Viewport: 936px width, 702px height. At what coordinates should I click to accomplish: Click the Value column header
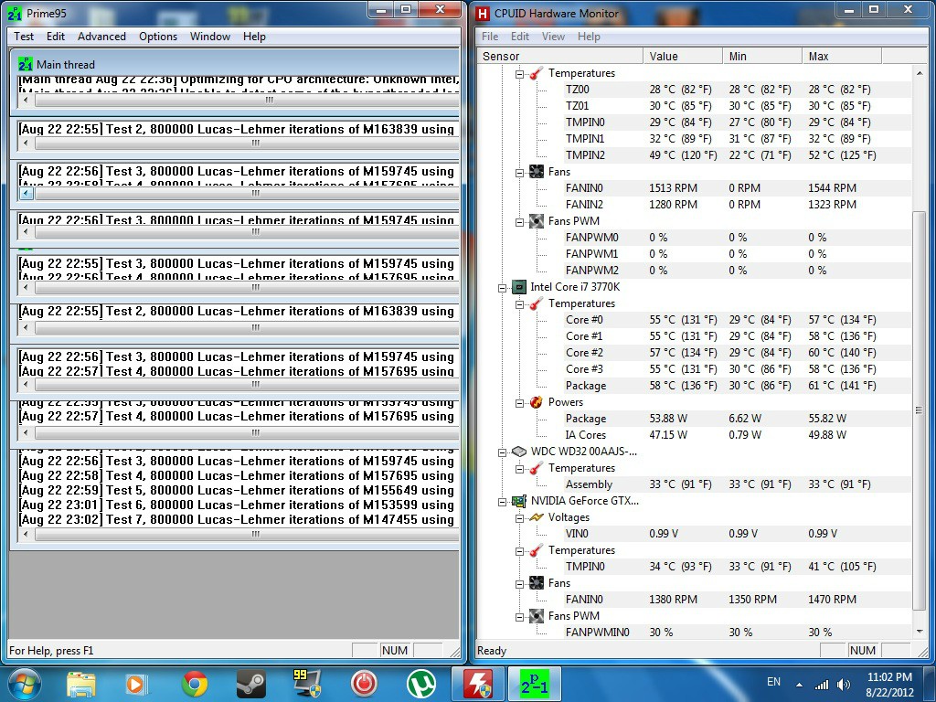tap(683, 56)
